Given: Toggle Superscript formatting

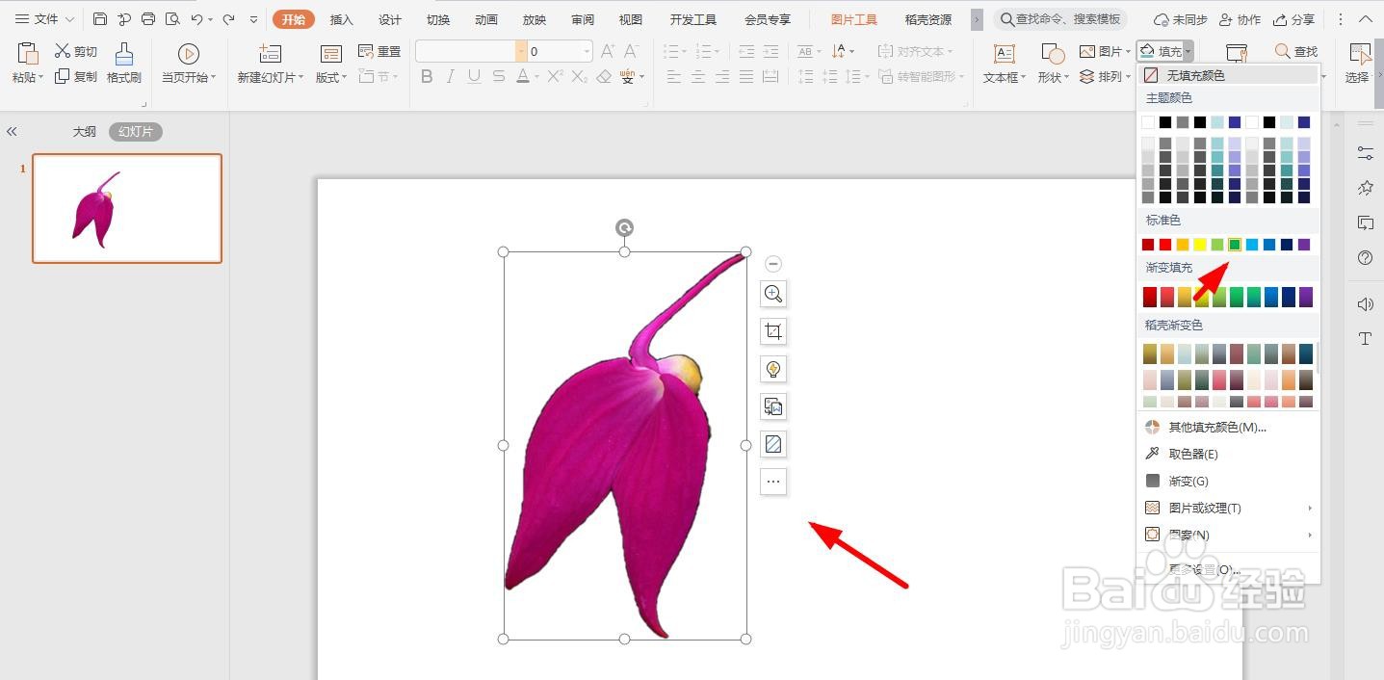Looking at the screenshot, I should pos(553,77).
